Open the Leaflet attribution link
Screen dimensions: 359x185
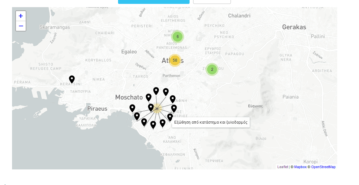283,167
